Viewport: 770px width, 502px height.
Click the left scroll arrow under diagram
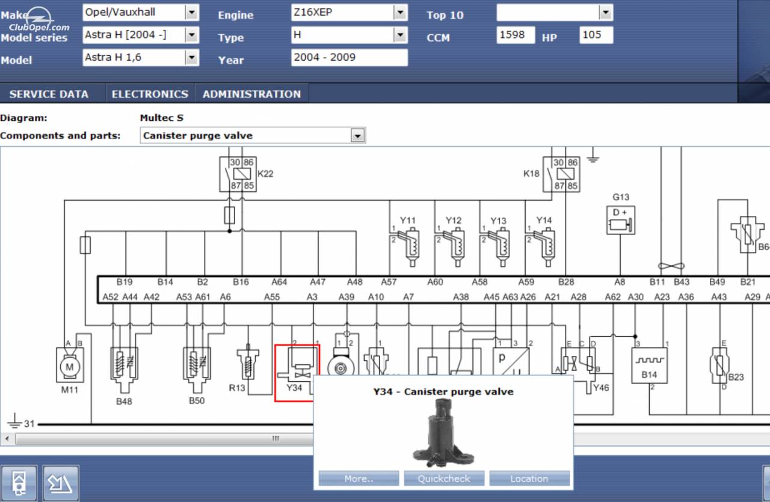coord(7,439)
